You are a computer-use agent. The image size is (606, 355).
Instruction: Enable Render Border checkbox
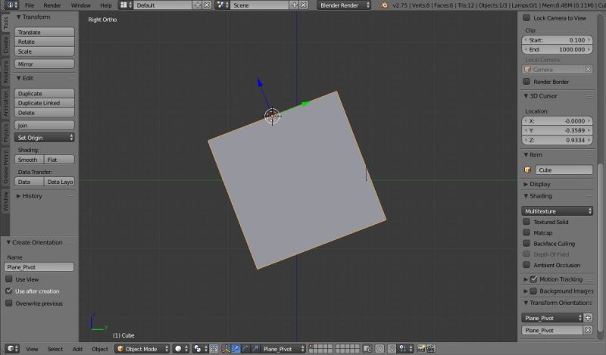point(526,82)
